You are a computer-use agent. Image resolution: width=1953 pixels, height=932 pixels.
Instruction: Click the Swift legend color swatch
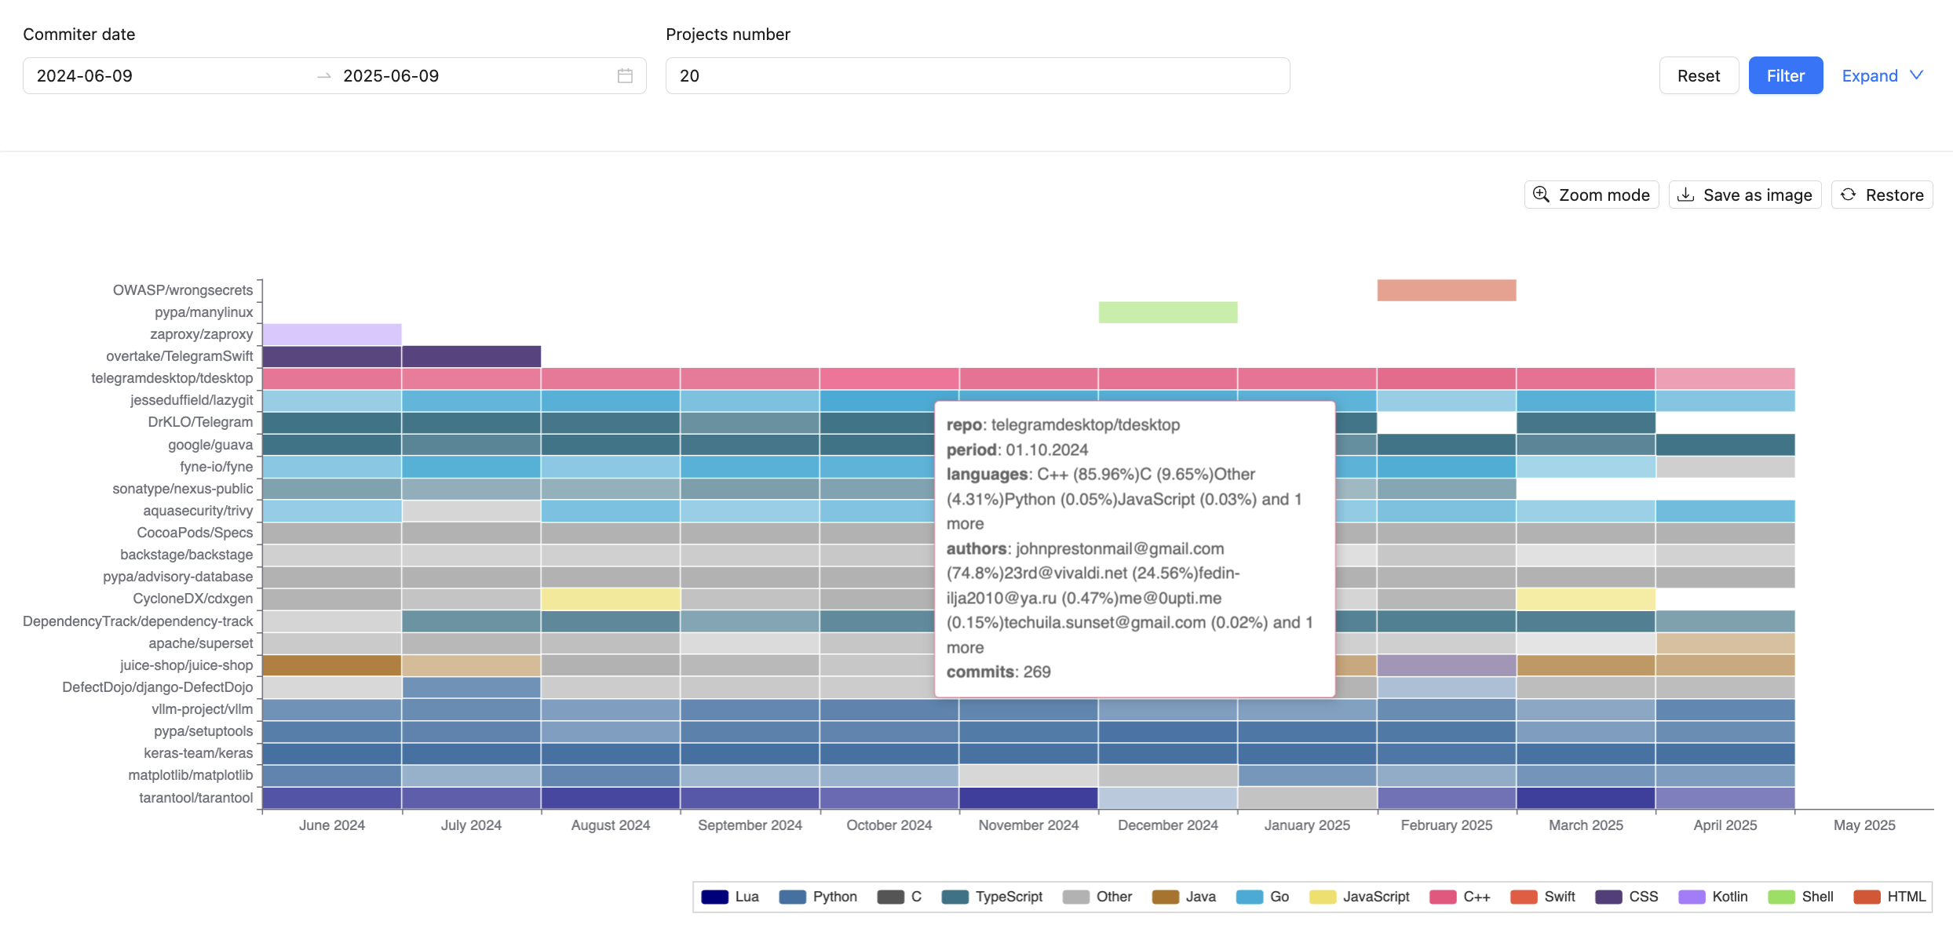point(1524,897)
